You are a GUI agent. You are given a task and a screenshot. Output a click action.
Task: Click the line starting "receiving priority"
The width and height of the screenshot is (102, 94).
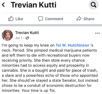click(43, 60)
